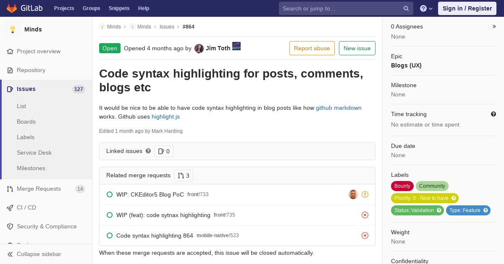Click the red Bounty label
504x264 pixels.
[402, 186]
